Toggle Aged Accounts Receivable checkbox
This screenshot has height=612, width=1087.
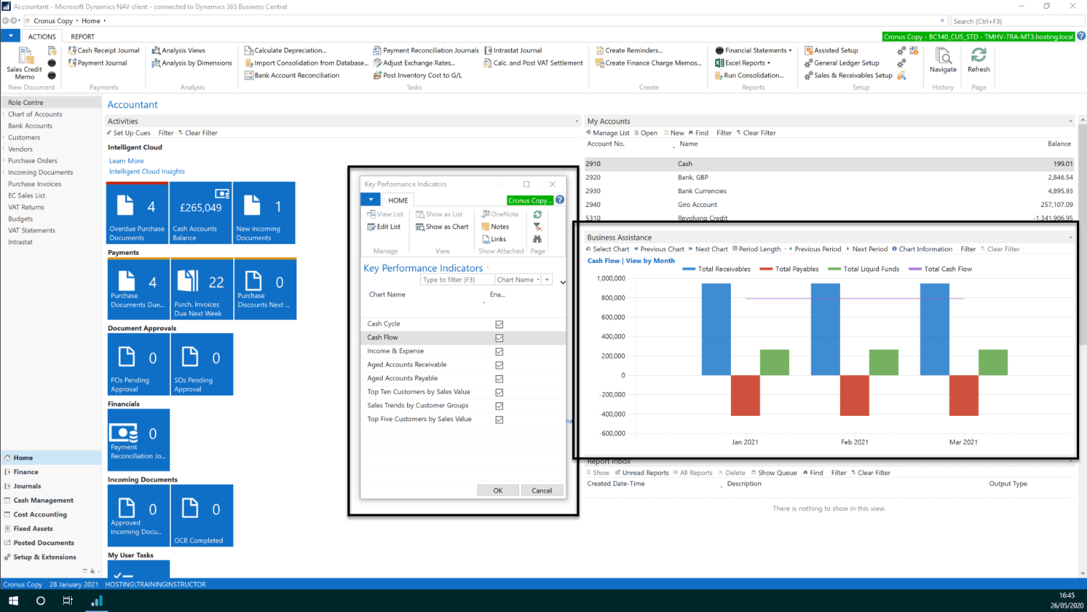(499, 365)
